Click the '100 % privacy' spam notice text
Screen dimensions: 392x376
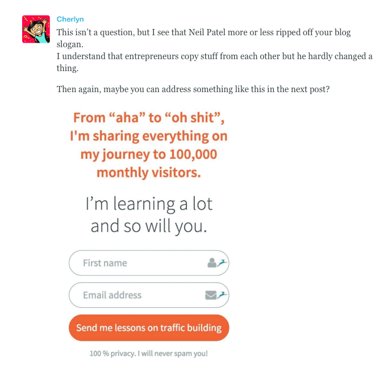[148, 353]
